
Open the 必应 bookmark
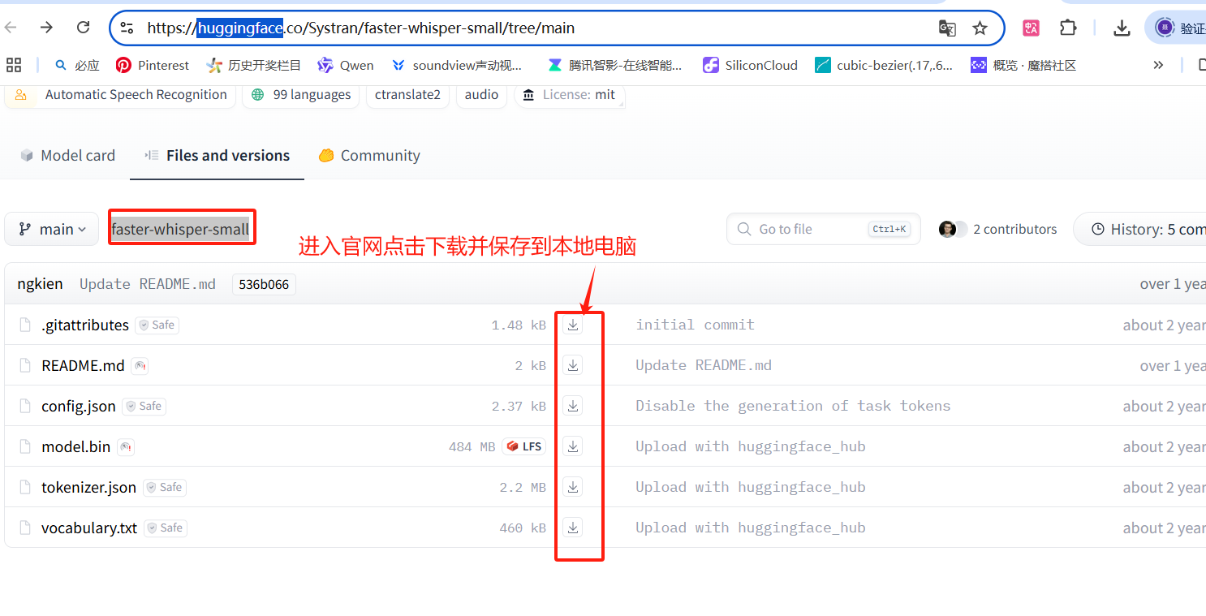76,66
